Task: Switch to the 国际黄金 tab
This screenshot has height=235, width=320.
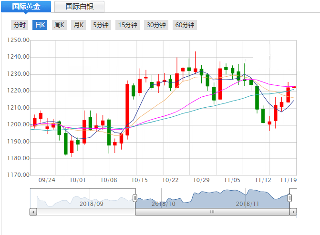Action: (x=26, y=7)
